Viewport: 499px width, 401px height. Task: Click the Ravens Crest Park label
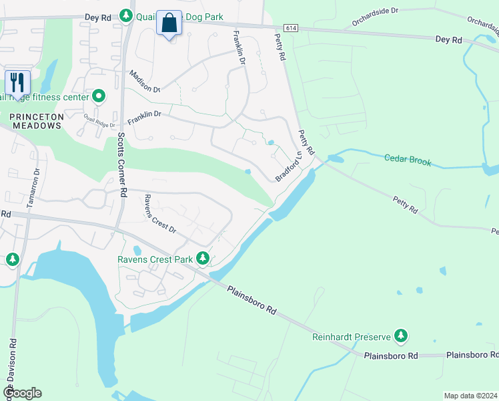155,259
